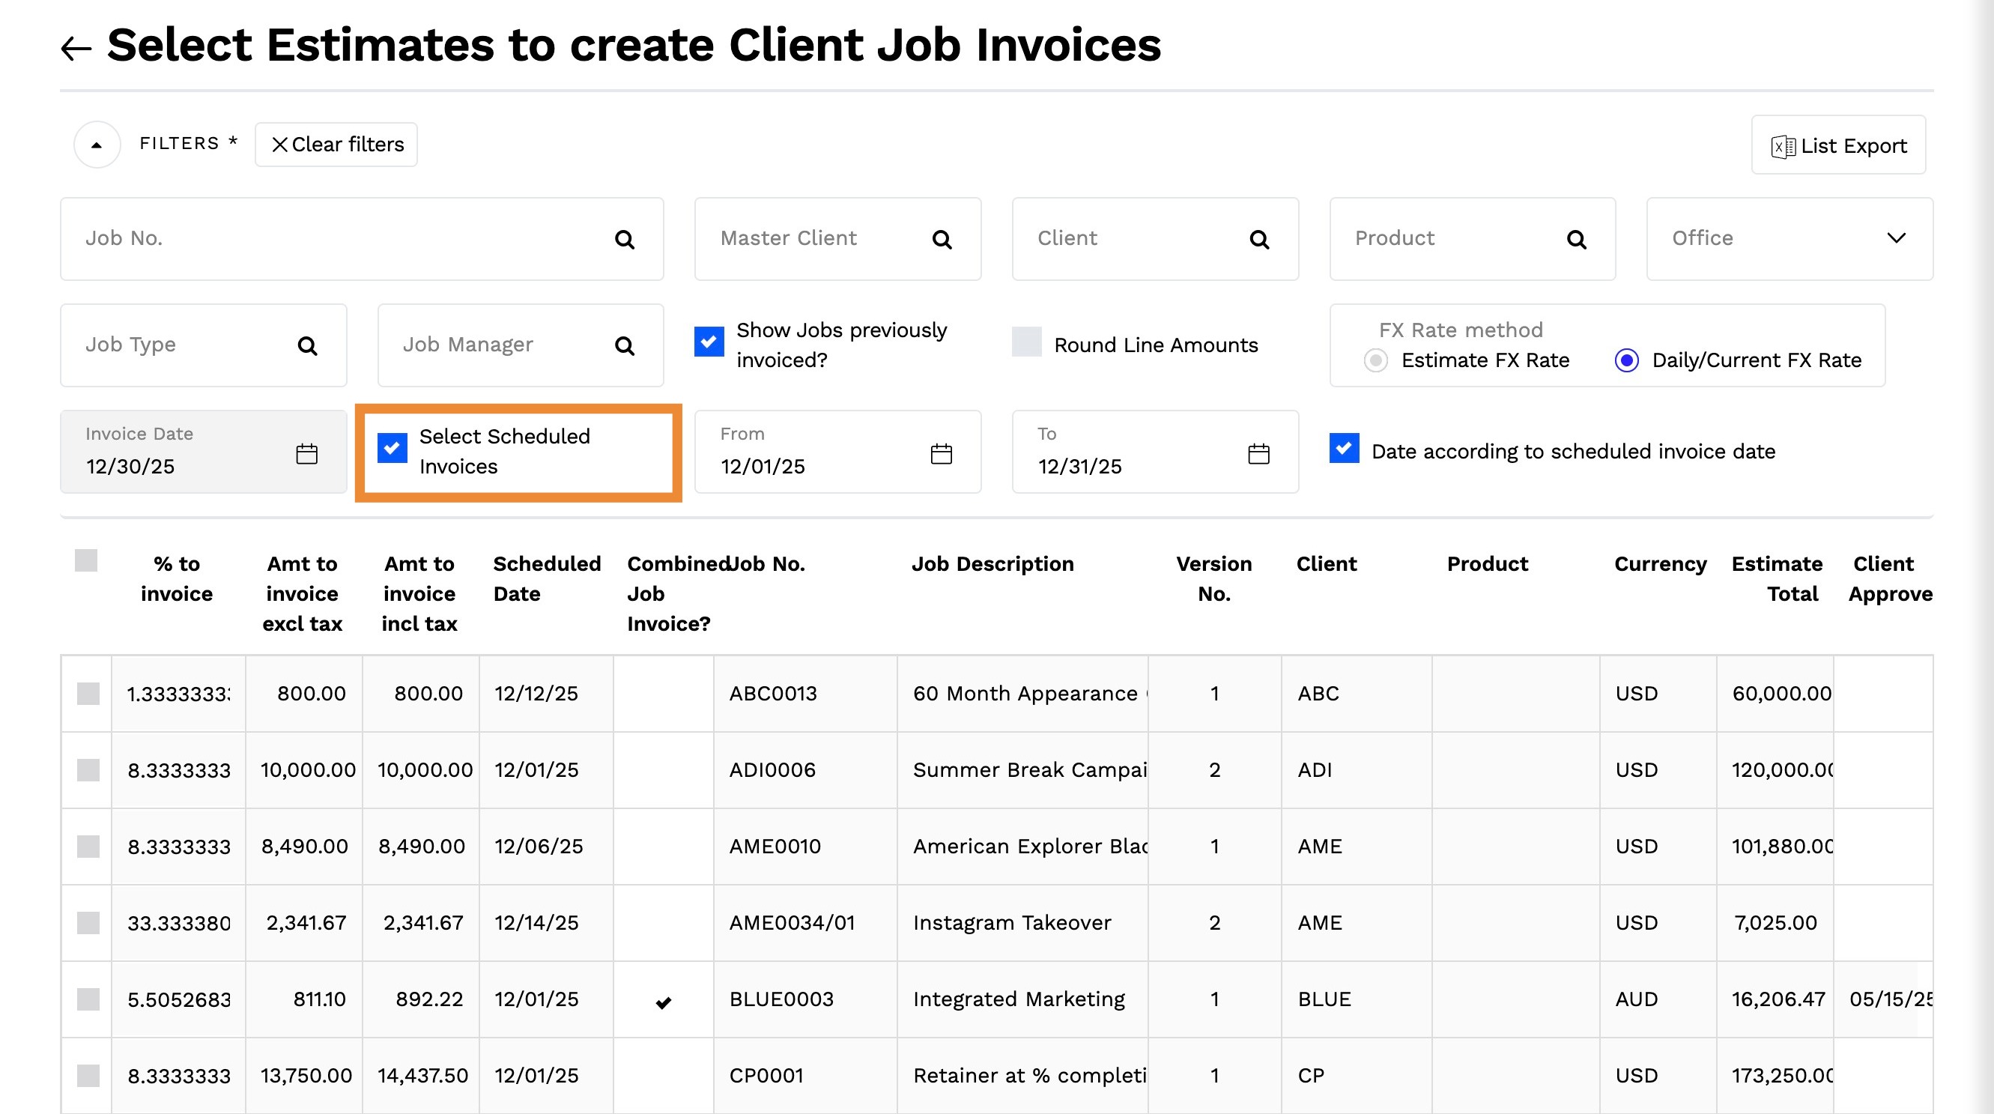Click the Client filter search icon
The height and width of the screenshot is (1114, 1994).
point(1258,239)
